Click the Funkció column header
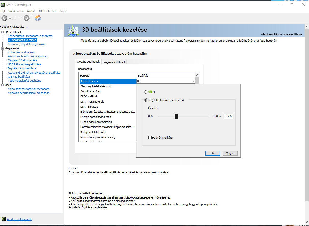 coord(108,76)
